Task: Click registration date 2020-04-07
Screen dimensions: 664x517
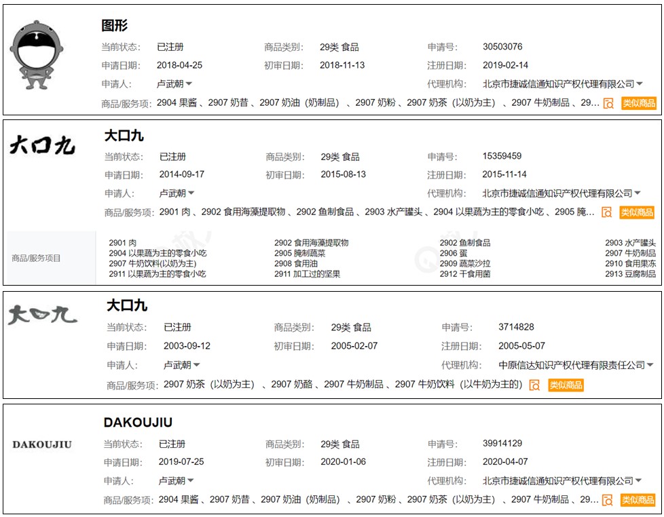Action: pos(505,461)
